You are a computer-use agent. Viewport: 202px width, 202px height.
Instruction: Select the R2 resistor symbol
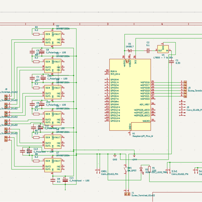[36, 34]
